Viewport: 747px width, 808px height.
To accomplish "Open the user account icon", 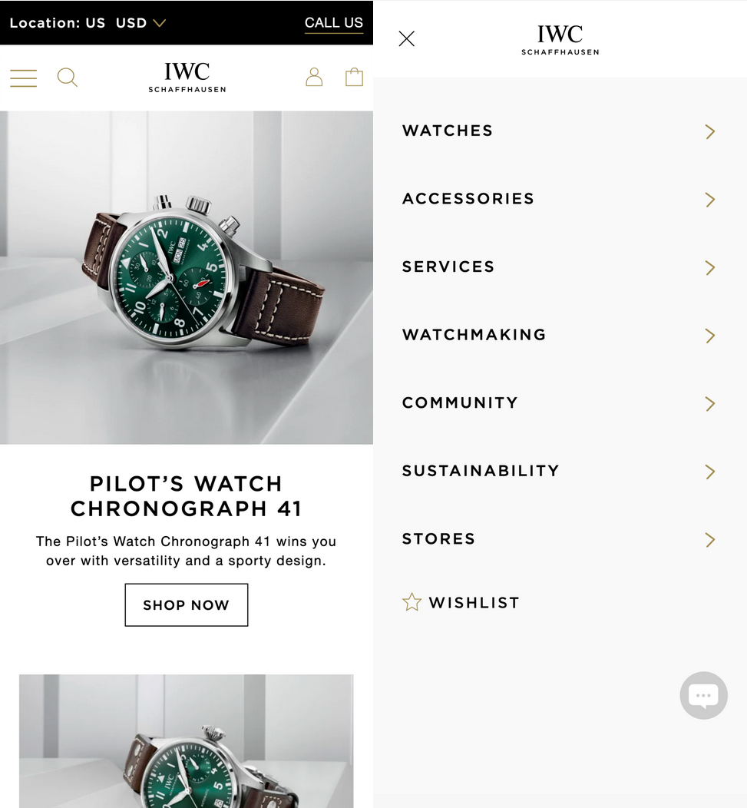I will pos(314,77).
